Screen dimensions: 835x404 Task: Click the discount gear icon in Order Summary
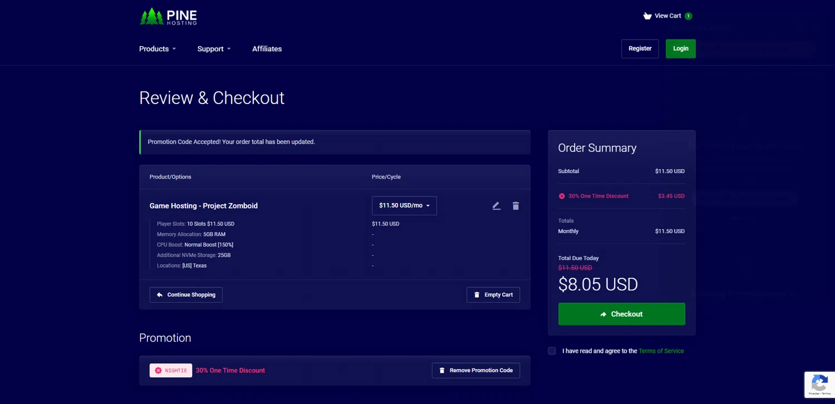(x=562, y=196)
